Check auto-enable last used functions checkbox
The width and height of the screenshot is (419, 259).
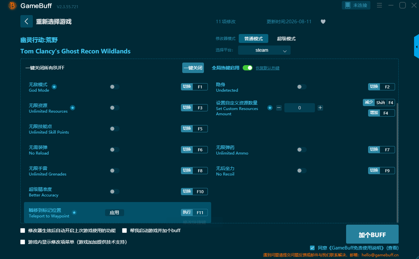pos(23,231)
